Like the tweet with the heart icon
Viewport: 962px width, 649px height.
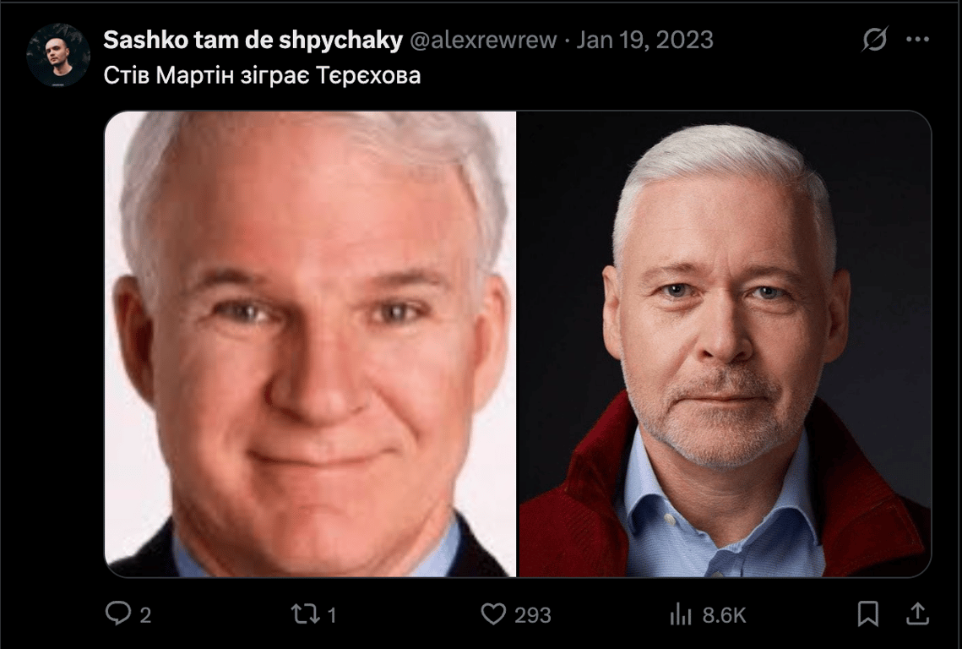point(493,614)
